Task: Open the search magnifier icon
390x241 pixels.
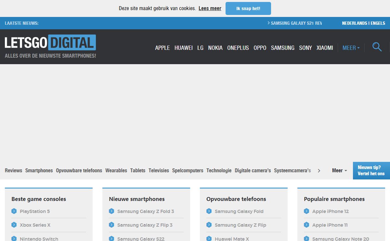Action: click(x=377, y=47)
